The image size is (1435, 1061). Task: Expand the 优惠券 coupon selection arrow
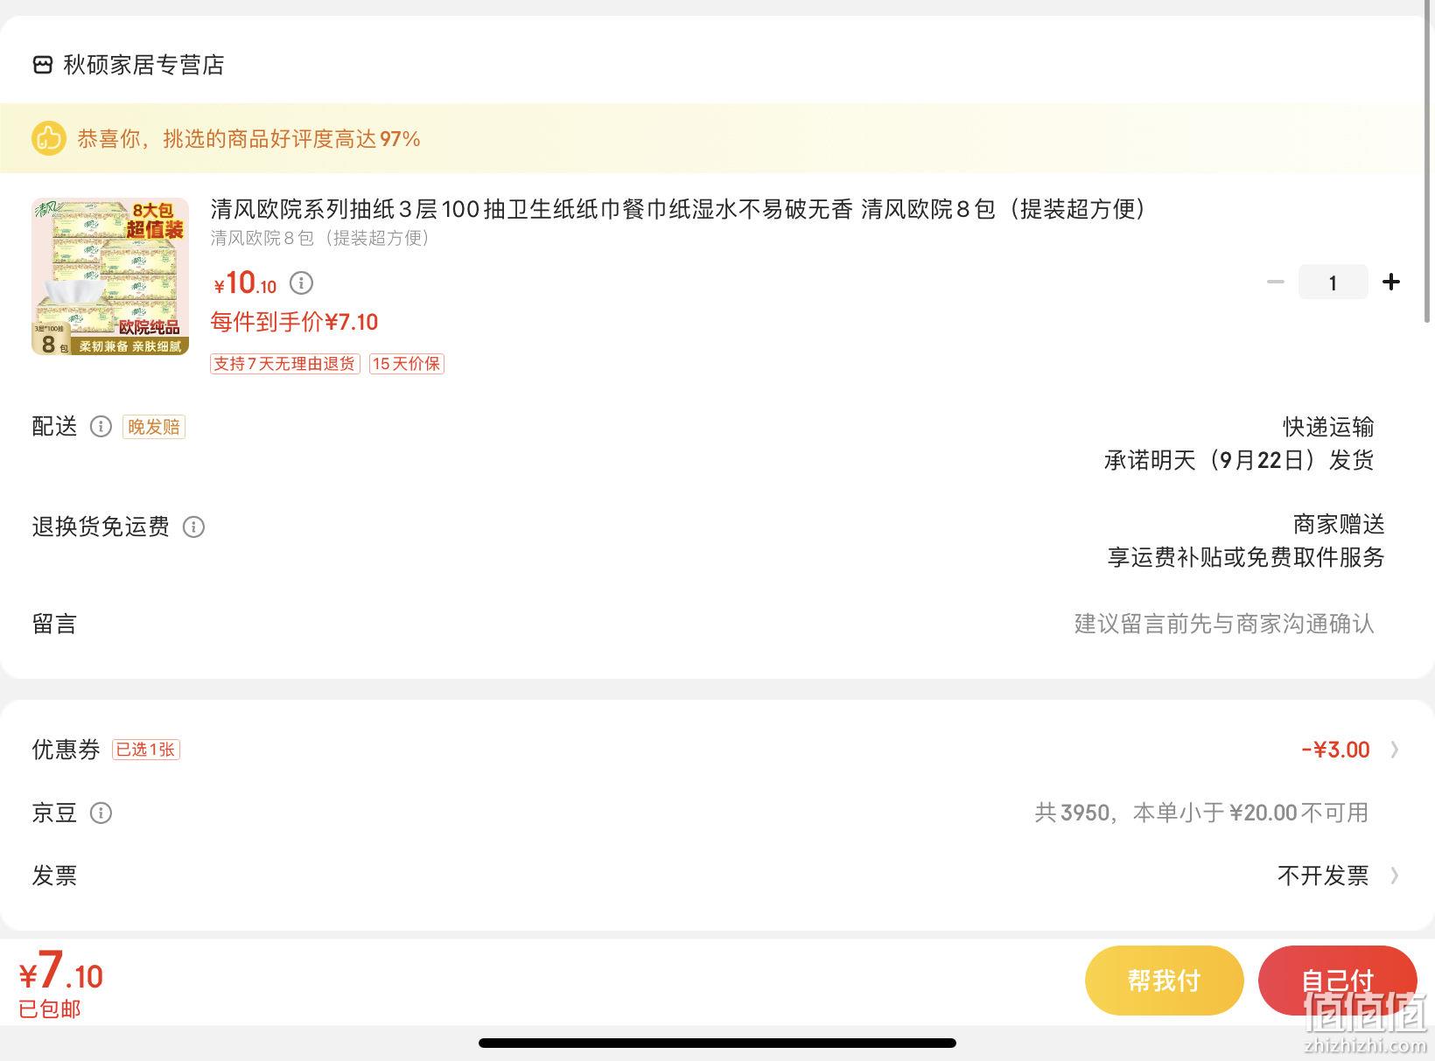tap(1395, 750)
